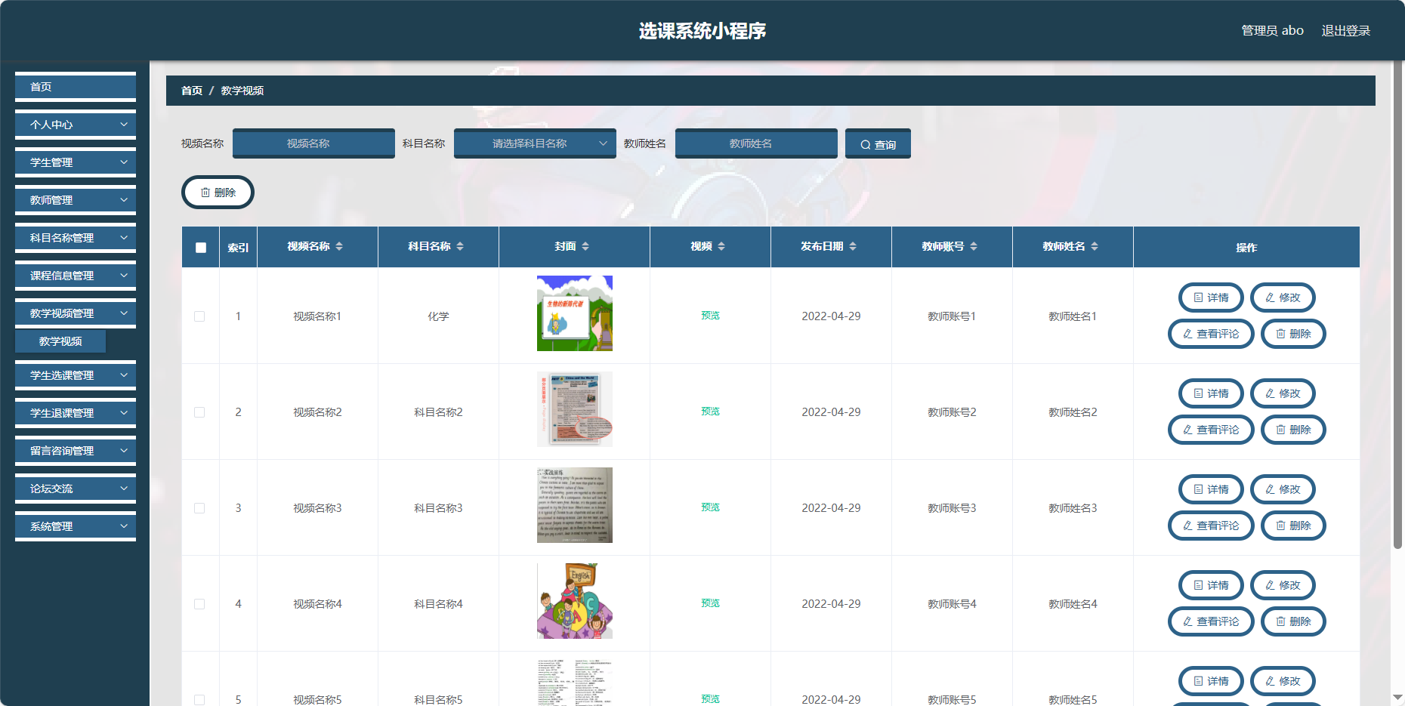Image resolution: width=1405 pixels, height=706 pixels.
Task: Check the checkbox for row 4
Action: (199, 604)
